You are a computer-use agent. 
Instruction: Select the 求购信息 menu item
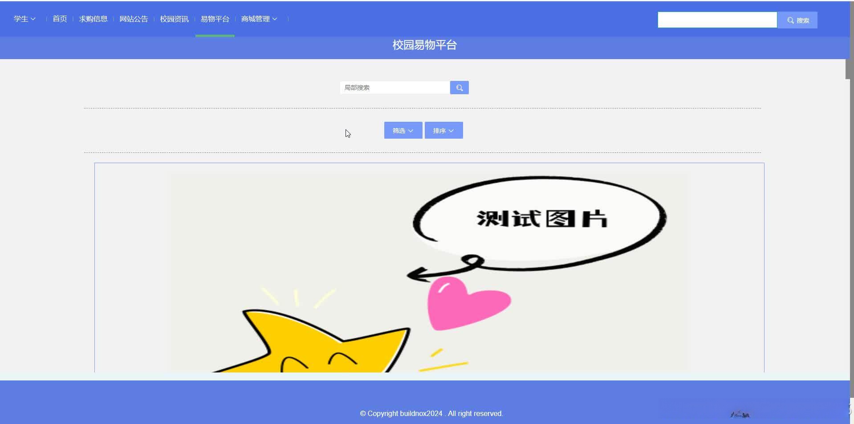93,19
